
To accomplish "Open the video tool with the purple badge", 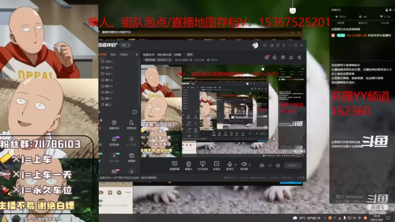I will (x=114, y=141).
